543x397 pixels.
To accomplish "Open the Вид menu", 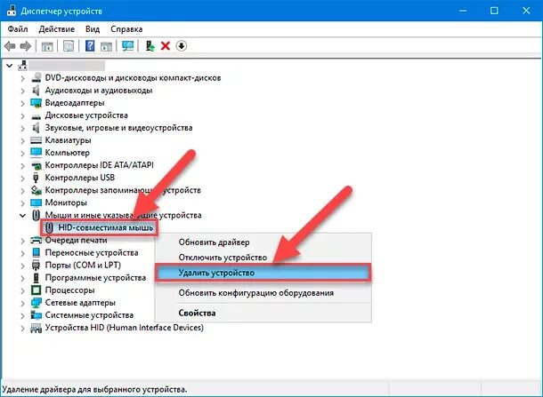I will pyautogui.click(x=93, y=29).
